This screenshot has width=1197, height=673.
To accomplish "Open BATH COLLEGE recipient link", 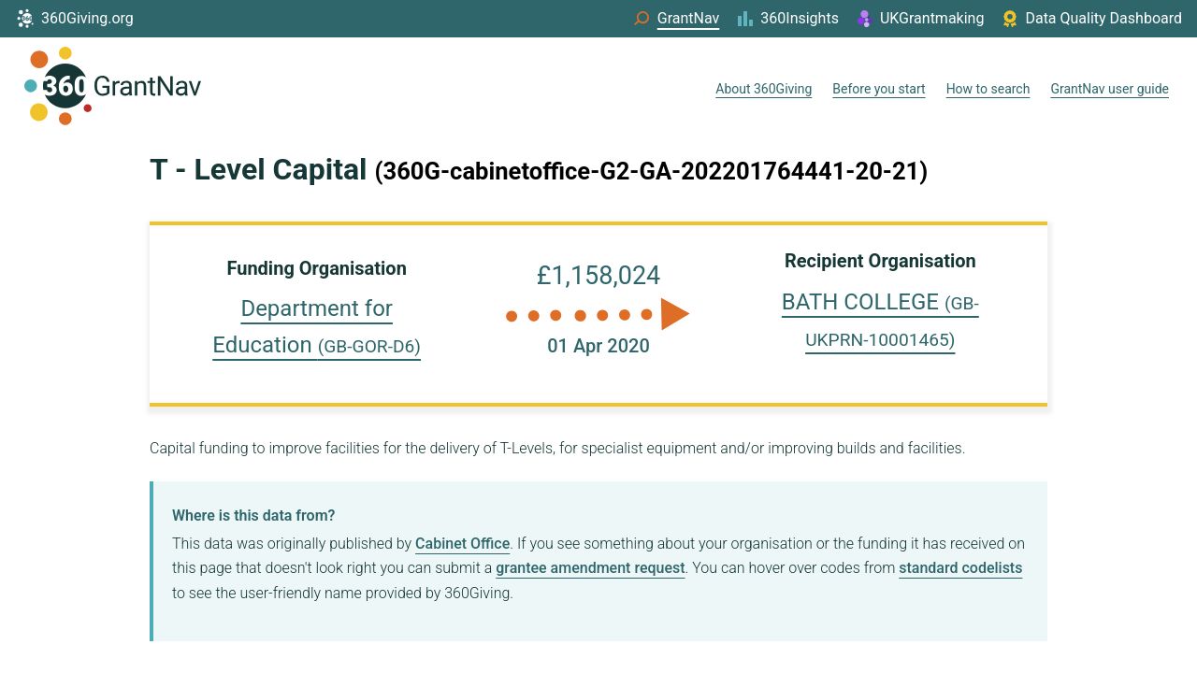I will click(x=880, y=320).
